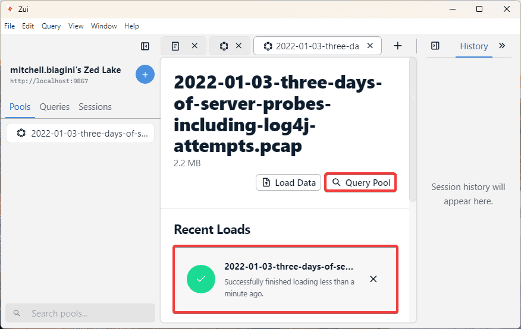Maximize the Zui window
The image size is (521, 329).
(x=479, y=9)
